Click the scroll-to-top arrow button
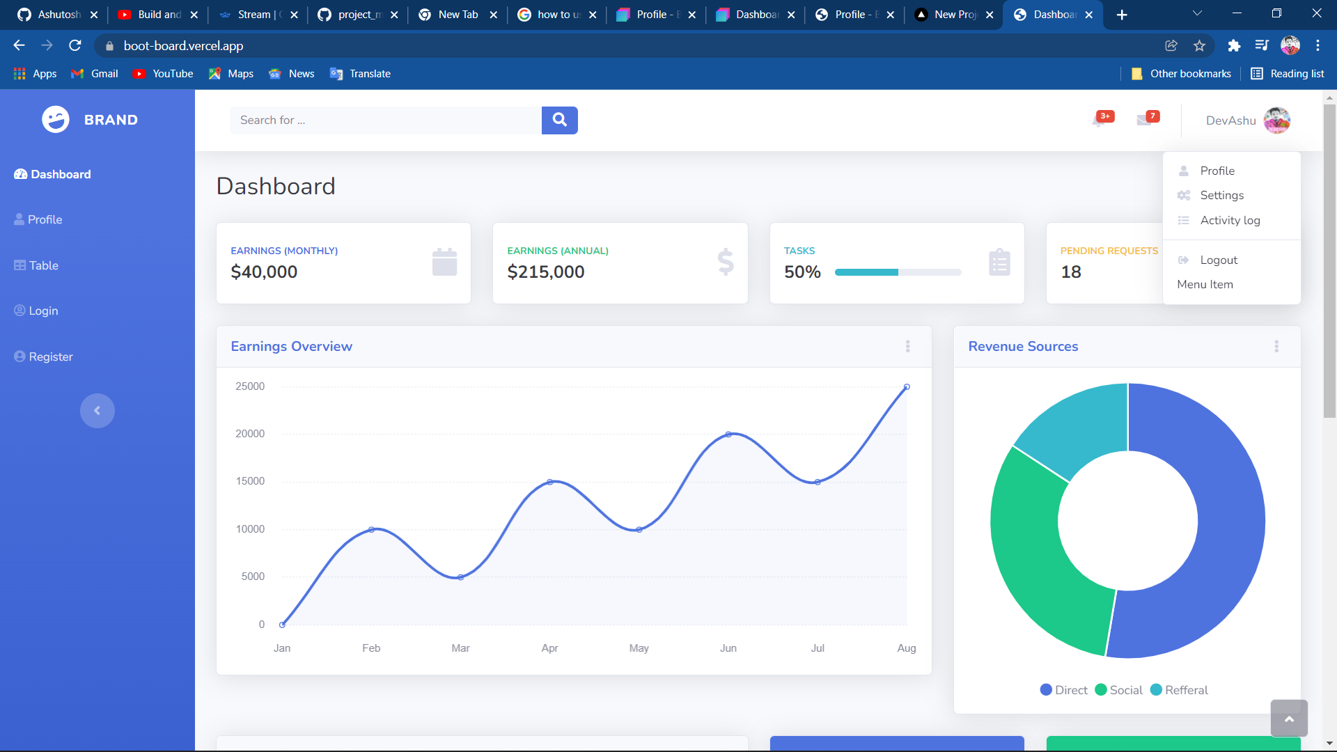This screenshot has width=1337, height=752. point(1289,719)
